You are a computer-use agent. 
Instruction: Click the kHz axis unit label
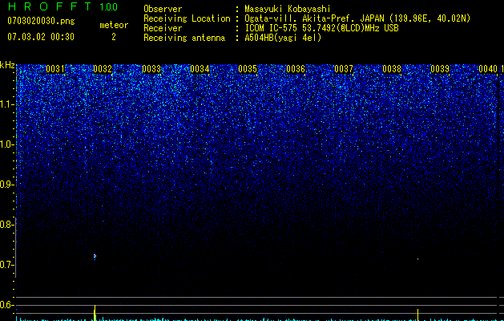(x=7, y=65)
